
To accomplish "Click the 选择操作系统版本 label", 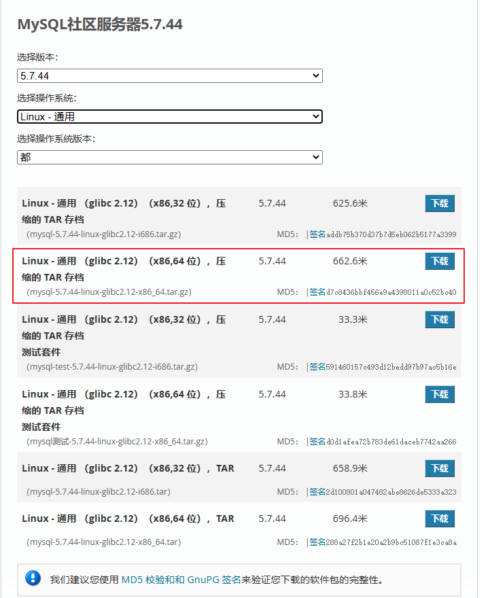I will (x=56, y=139).
